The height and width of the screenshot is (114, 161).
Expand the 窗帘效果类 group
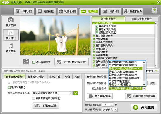(x=94, y=52)
